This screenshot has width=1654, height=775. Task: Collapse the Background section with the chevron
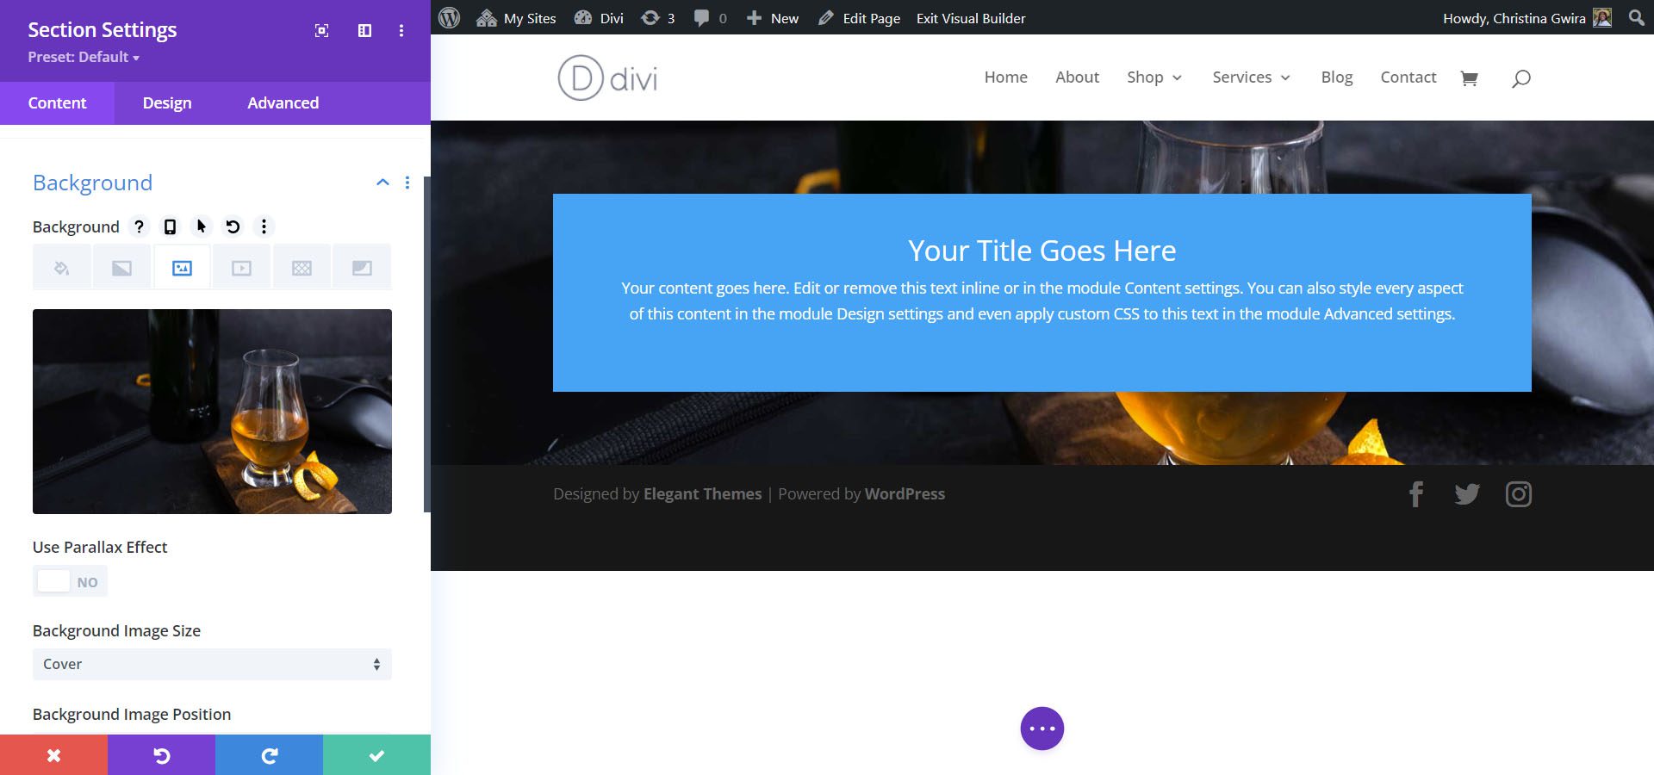[382, 183]
